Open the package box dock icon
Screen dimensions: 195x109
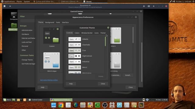(134, 105)
